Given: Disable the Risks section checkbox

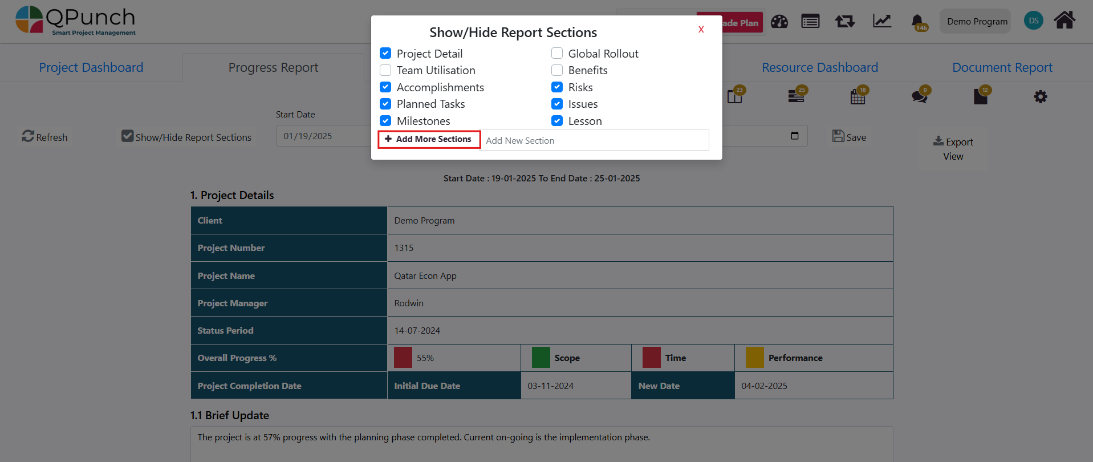Looking at the screenshot, I should (557, 87).
